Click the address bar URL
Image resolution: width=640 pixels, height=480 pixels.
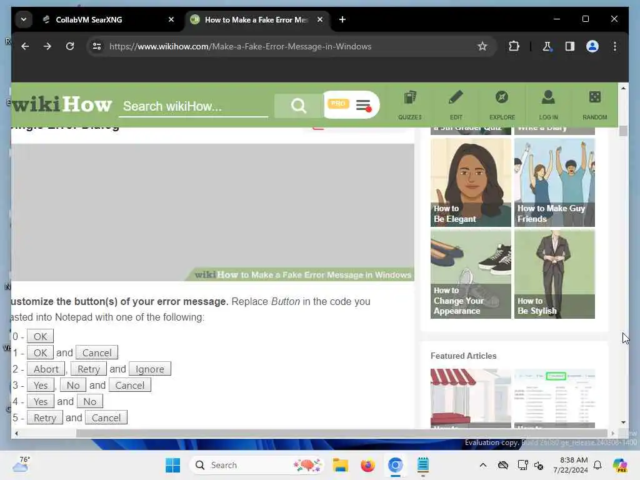point(240,46)
